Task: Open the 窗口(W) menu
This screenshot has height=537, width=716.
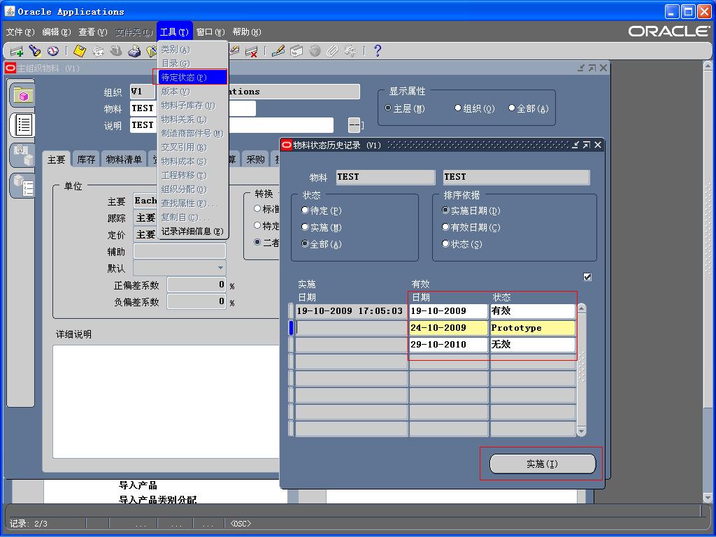Action: [210, 32]
